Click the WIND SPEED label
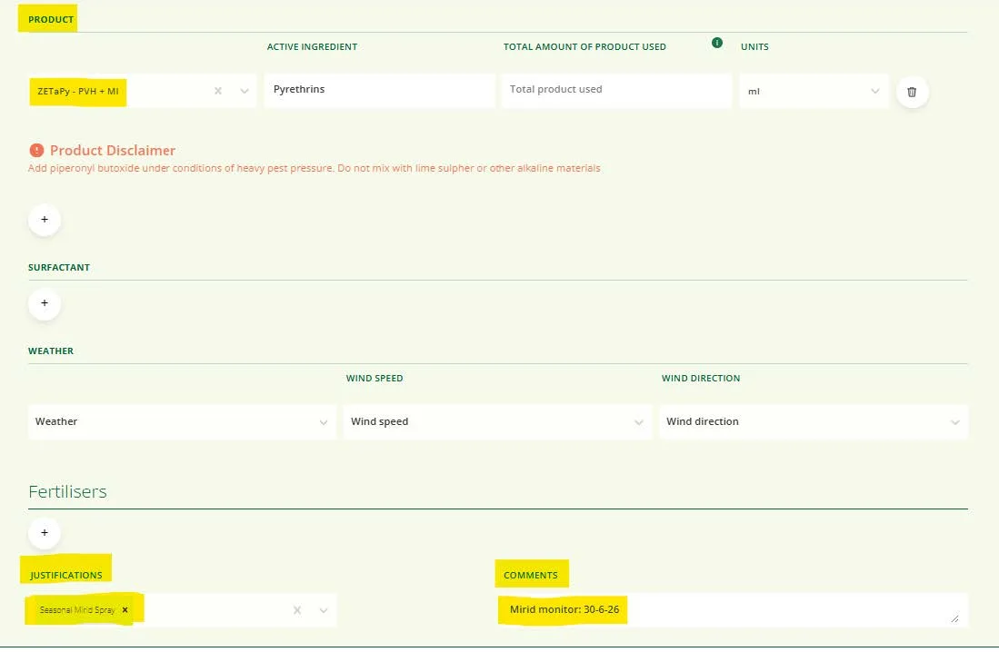Viewport: 999px width, 652px height. click(375, 378)
